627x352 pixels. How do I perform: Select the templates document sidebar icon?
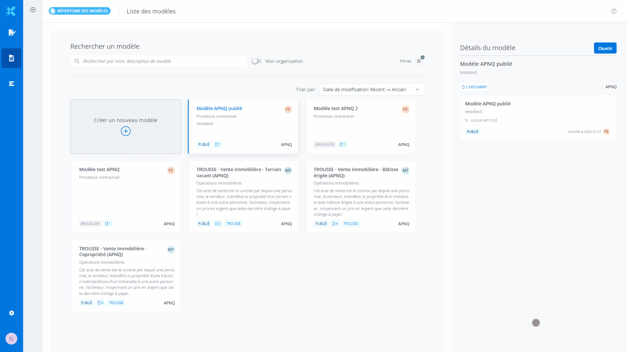[x=11, y=58]
